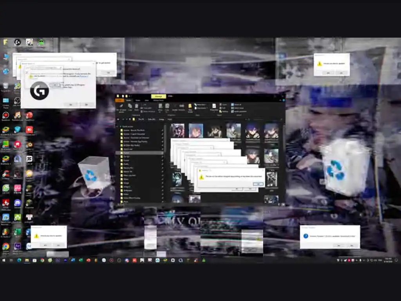Screen dimensions: 401x301
Task: Collapse the Quick access tree node
Action: pos(117,127)
